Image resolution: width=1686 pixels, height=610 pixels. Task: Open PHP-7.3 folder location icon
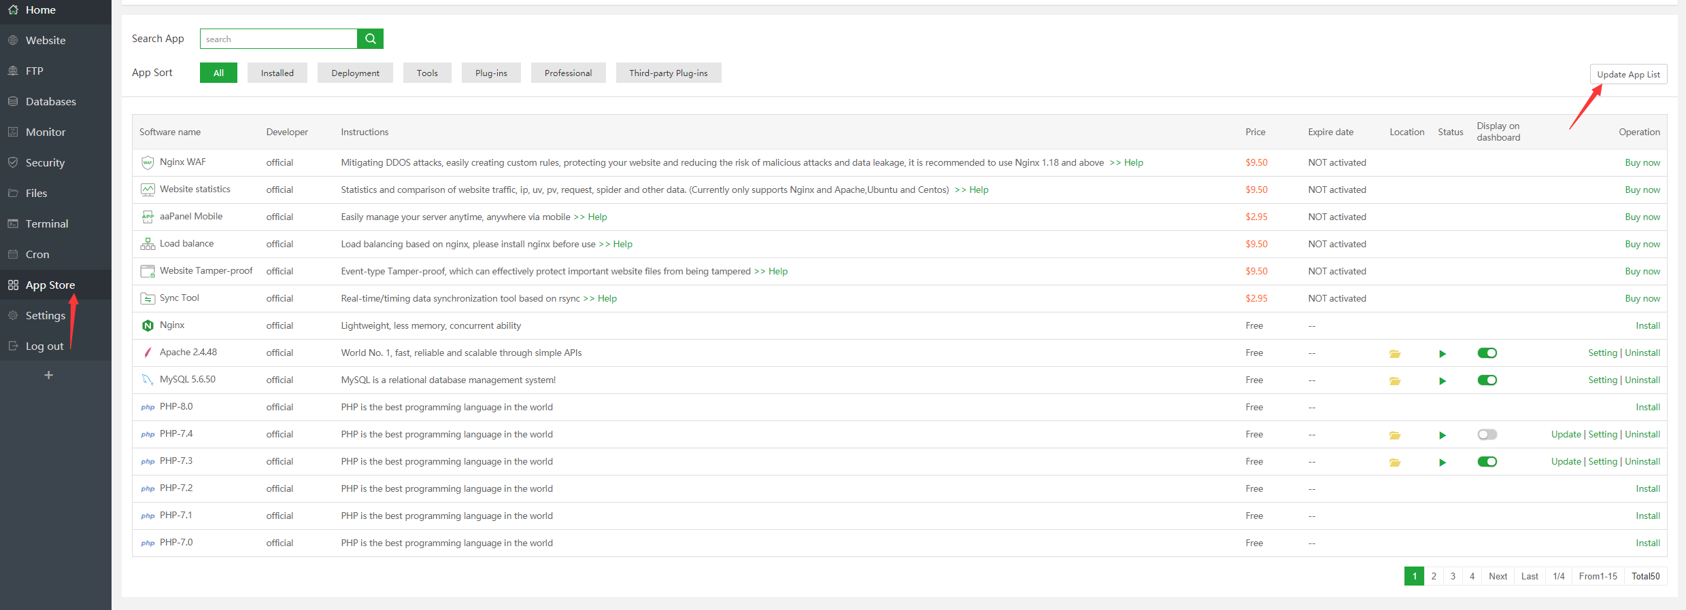point(1395,462)
